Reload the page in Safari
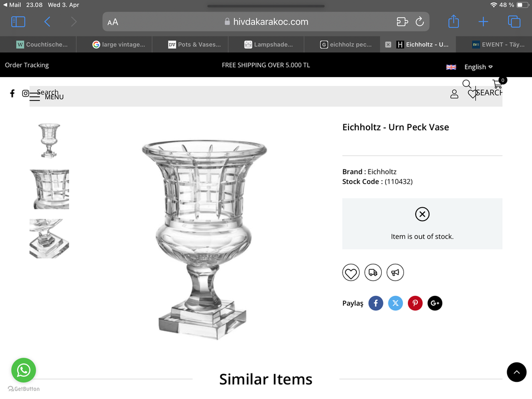This screenshot has height=399, width=532. click(x=420, y=22)
